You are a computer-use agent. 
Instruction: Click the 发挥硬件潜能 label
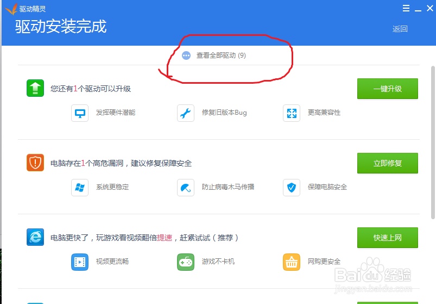116,113
